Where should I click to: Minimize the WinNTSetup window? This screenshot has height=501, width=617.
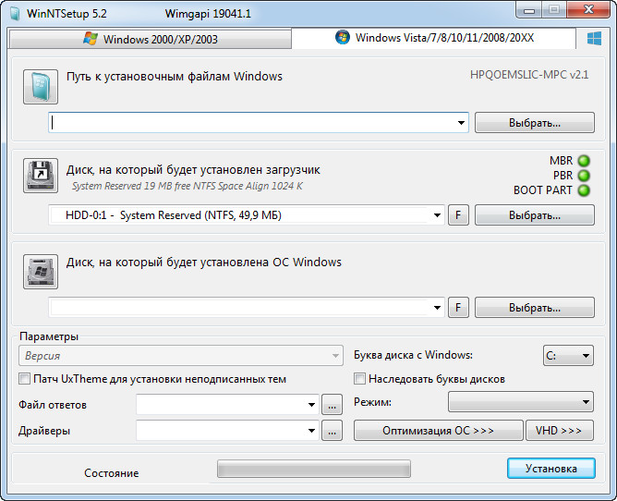point(529,10)
